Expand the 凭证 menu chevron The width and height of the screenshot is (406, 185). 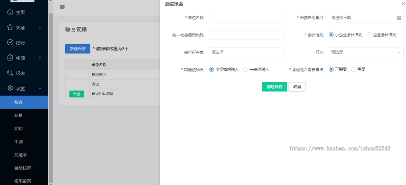tap(40, 27)
